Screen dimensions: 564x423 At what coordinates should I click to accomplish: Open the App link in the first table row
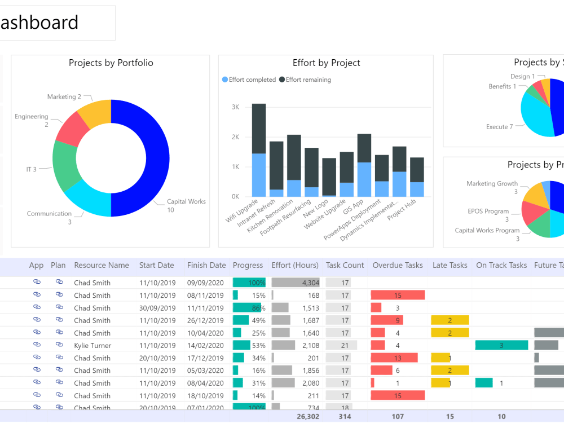pos(37,282)
